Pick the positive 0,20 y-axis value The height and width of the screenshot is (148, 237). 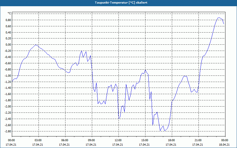pyautogui.click(x=8, y=38)
